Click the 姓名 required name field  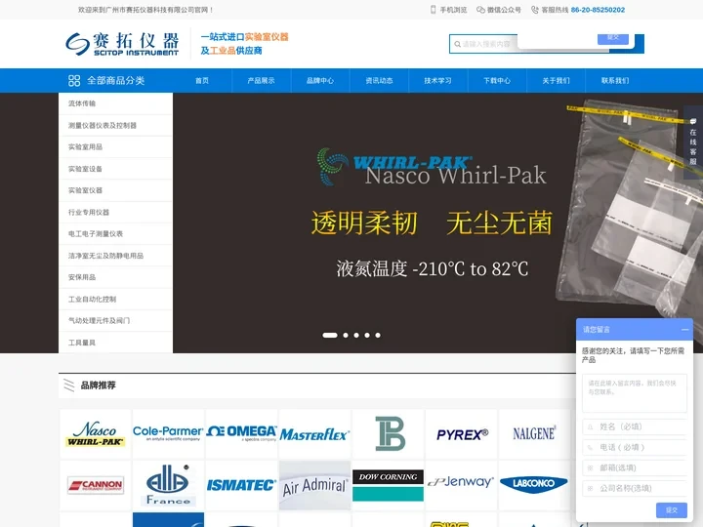[x=635, y=427]
